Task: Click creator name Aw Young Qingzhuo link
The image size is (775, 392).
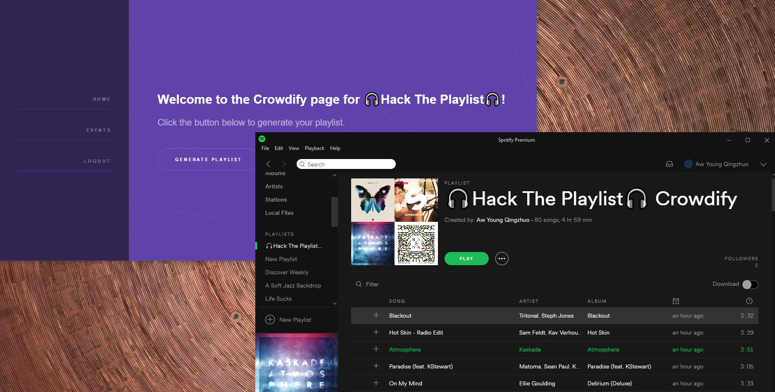Action: (x=503, y=220)
